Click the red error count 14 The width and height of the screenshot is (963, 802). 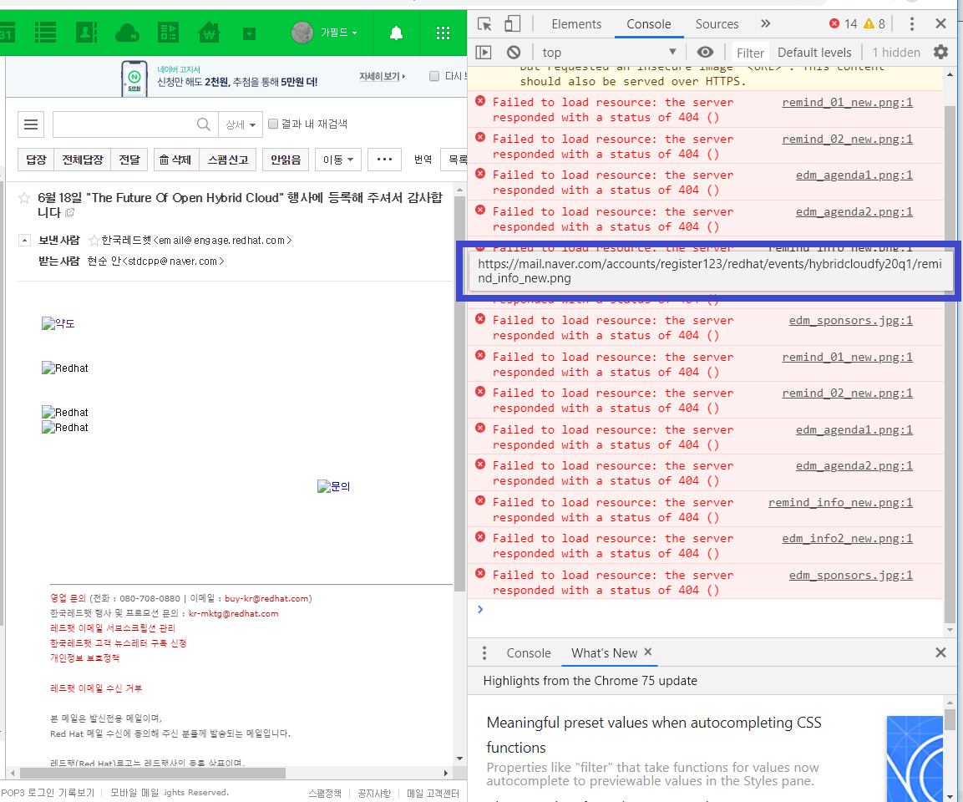(844, 24)
